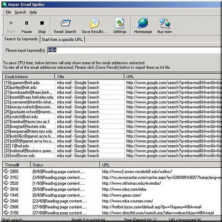Select email row numbered [21]

(x=112, y=92)
